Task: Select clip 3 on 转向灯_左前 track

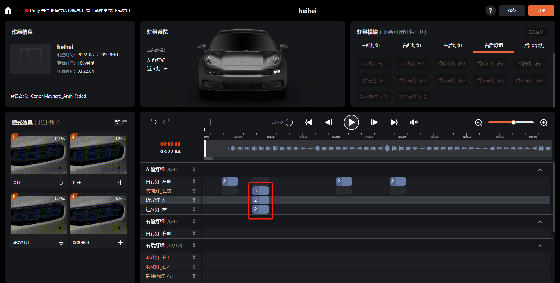Action: pyautogui.click(x=260, y=191)
